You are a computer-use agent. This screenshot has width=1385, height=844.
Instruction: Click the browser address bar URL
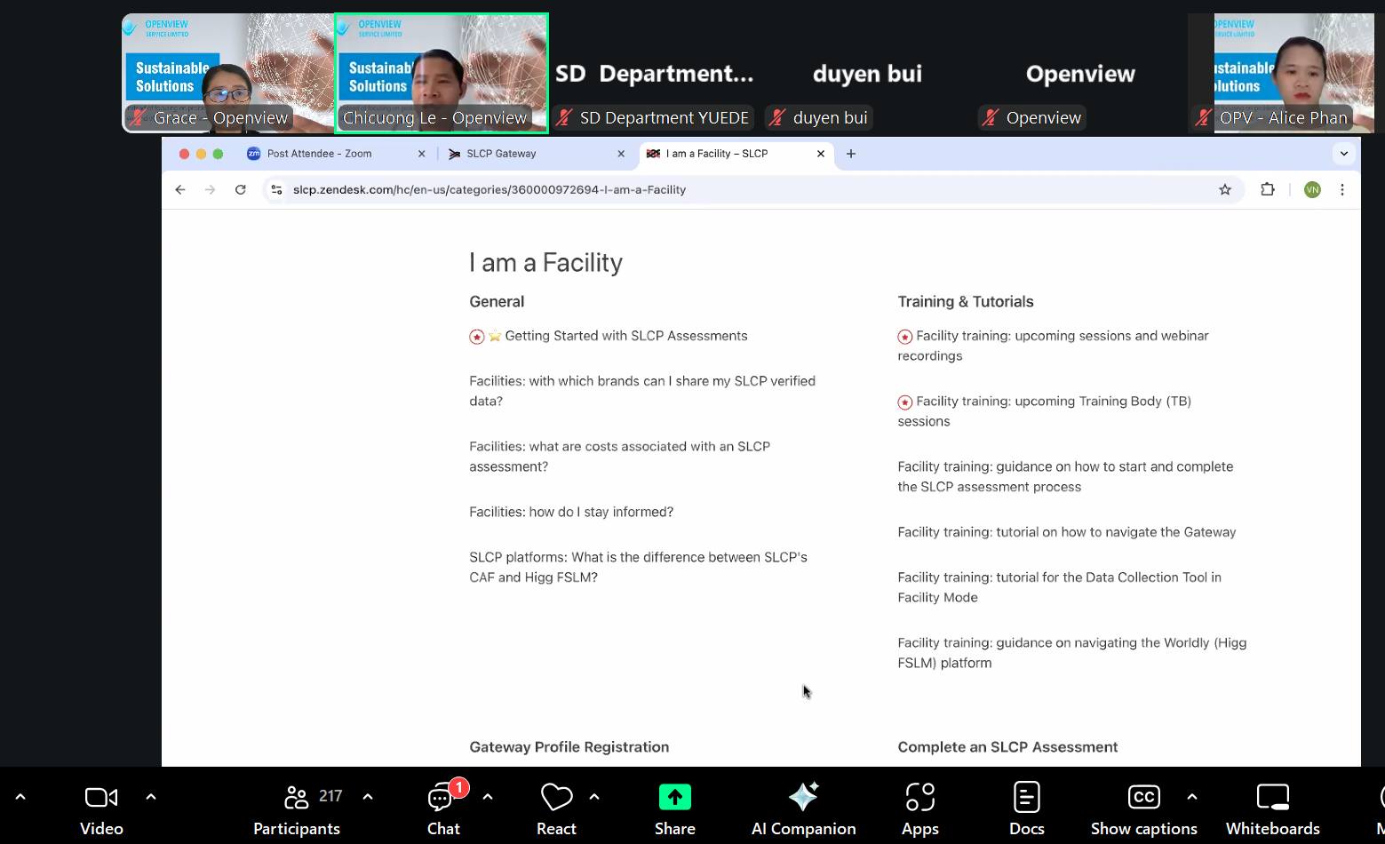(490, 189)
